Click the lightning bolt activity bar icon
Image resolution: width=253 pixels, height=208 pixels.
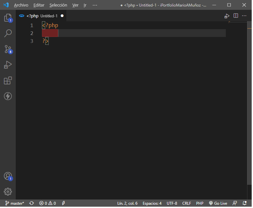[x=8, y=96]
